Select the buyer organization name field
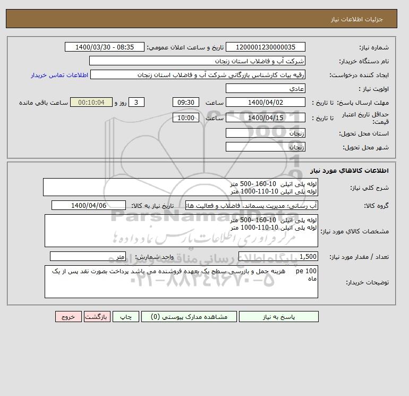This screenshot has width=409, height=396. pos(197,61)
